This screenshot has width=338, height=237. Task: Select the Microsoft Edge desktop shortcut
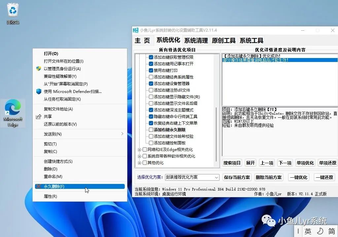click(x=13, y=113)
